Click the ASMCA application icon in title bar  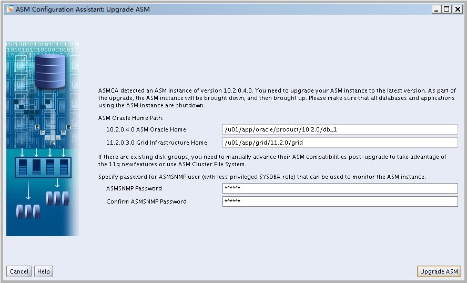click(x=9, y=9)
